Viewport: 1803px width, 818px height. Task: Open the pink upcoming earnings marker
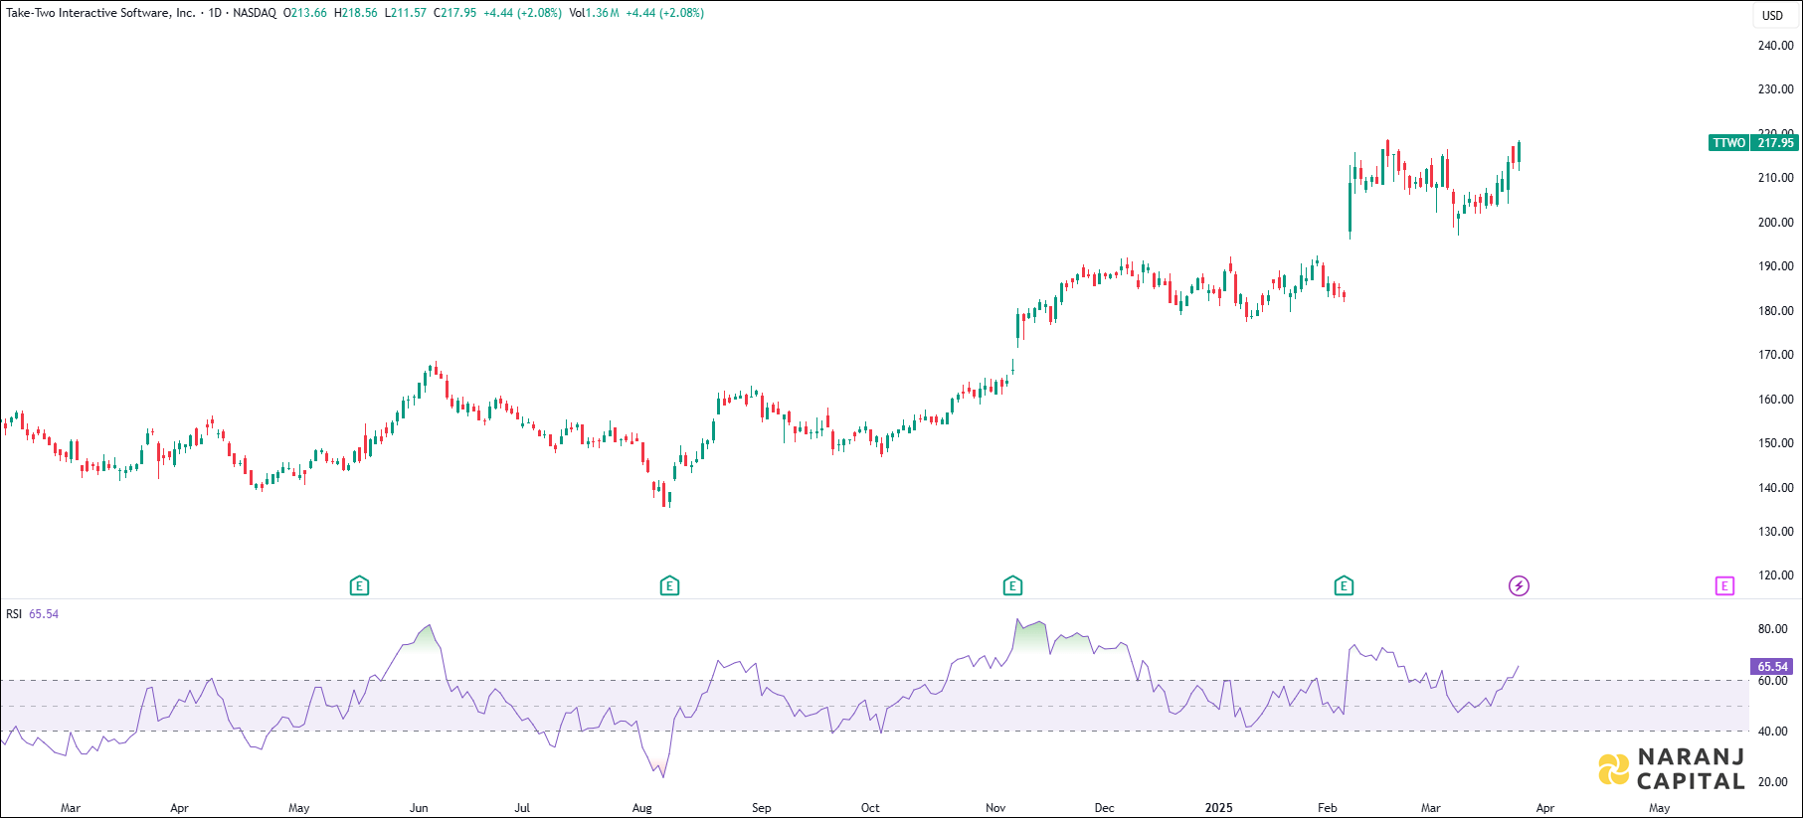pyautogui.click(x=1724, y=586)
